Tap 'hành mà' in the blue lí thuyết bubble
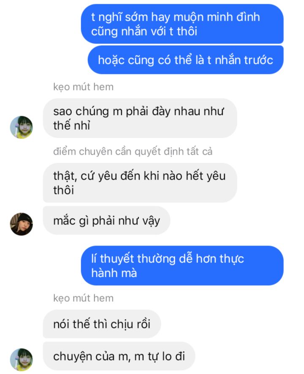The height and width of the screenshot is (374, 304). pos(114,273)
